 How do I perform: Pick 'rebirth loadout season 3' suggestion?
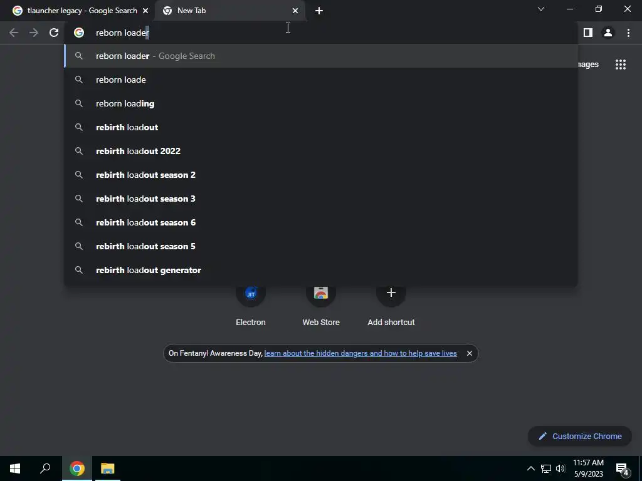pos(321,199)
